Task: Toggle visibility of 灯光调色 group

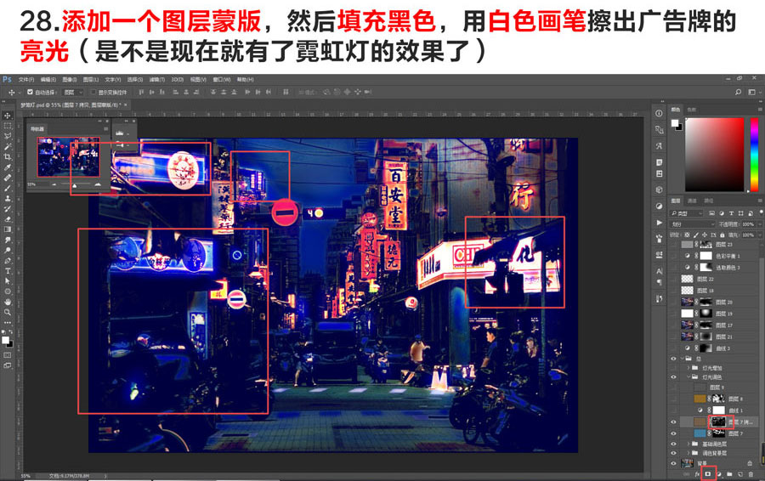Action: coord(674,376)
